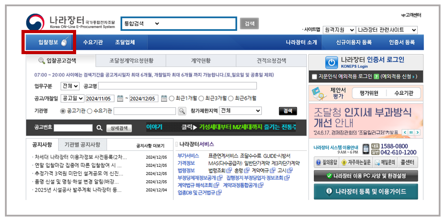Click the 나라장터 logo

(71, 22)
